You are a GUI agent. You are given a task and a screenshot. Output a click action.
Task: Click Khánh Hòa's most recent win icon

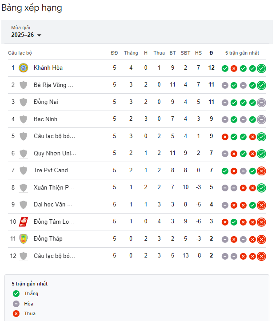pyautogui.click(x=262, y=68)
